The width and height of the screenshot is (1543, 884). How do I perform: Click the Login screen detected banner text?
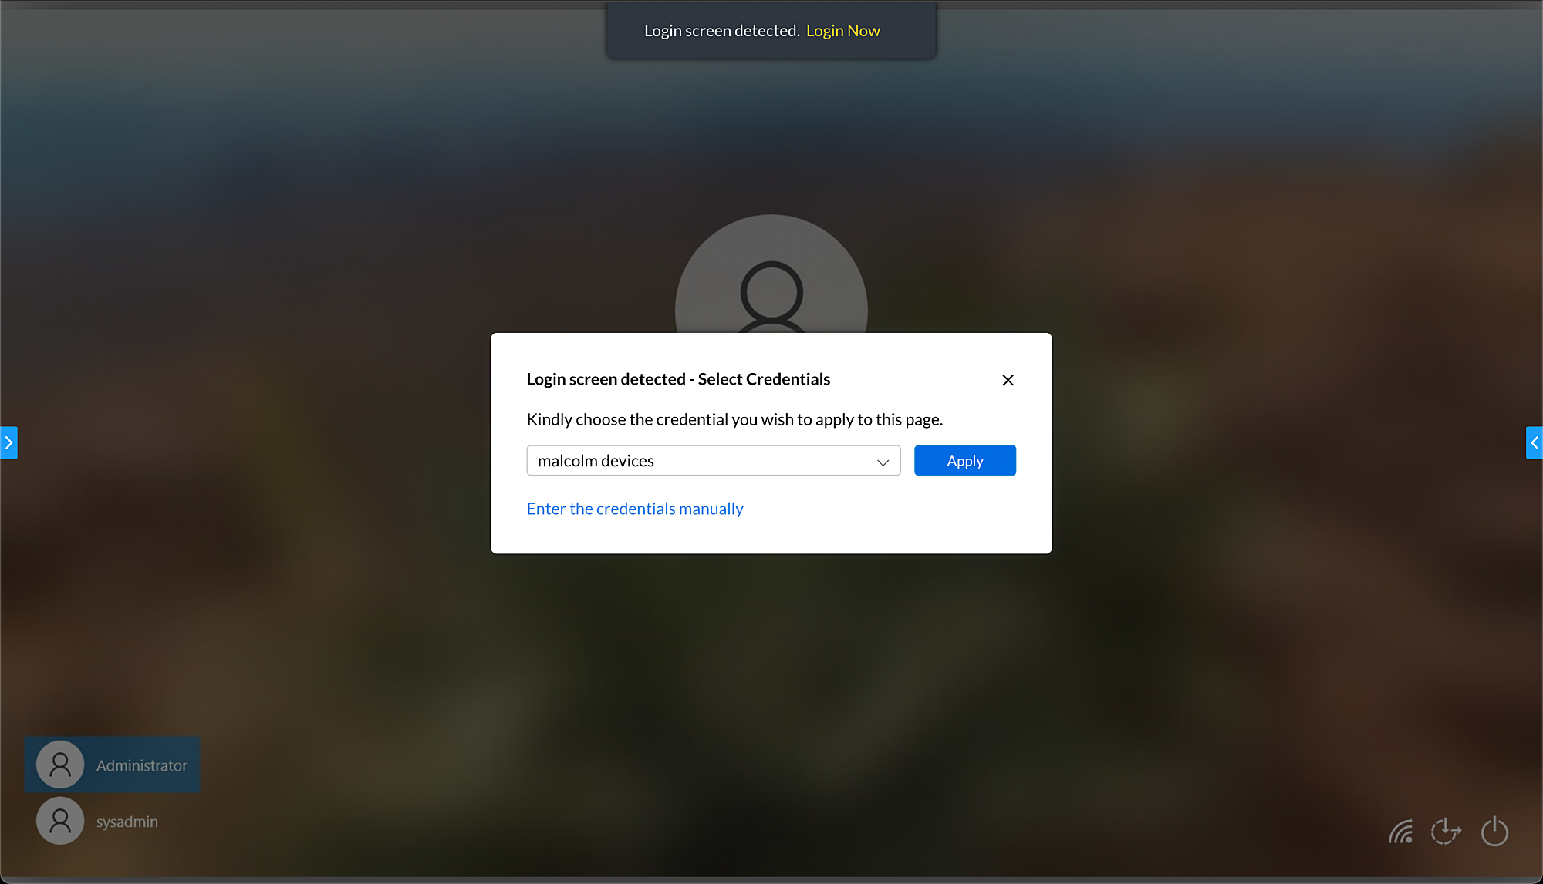721,31
